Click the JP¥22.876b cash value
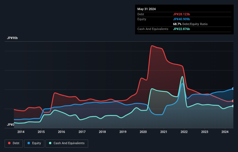 181,29
